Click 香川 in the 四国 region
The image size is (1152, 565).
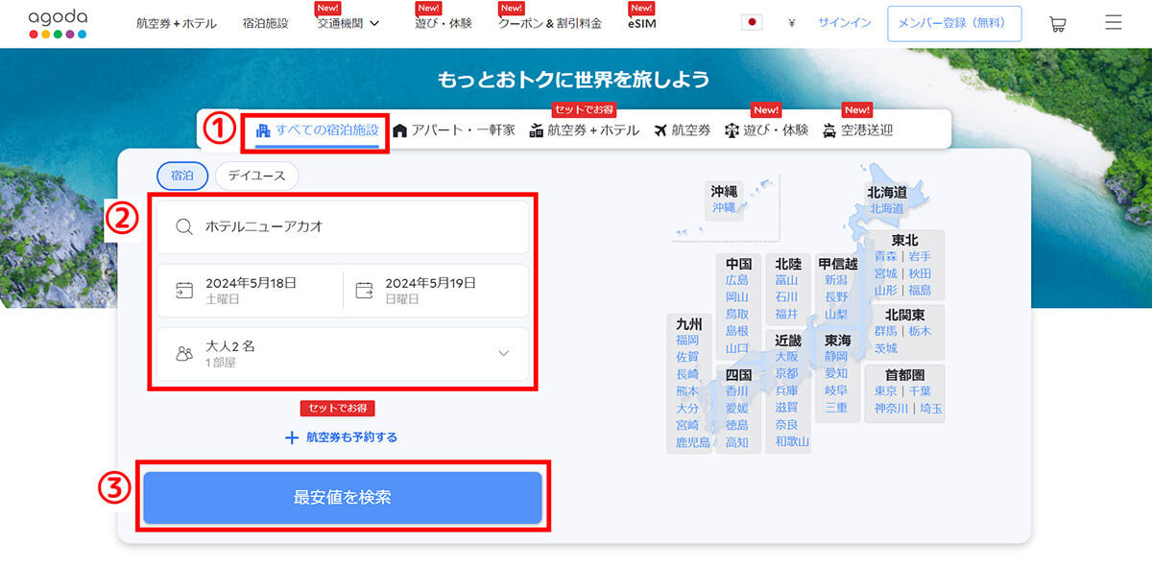click(x=736, y=391)
